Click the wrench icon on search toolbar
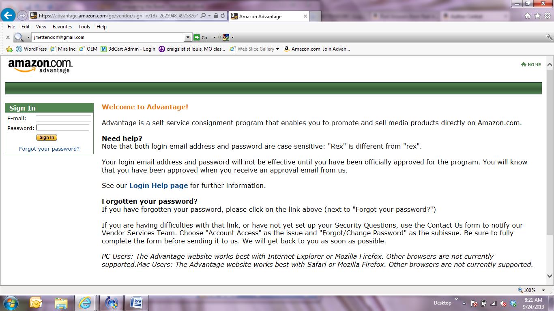 (x=550, y=37)
